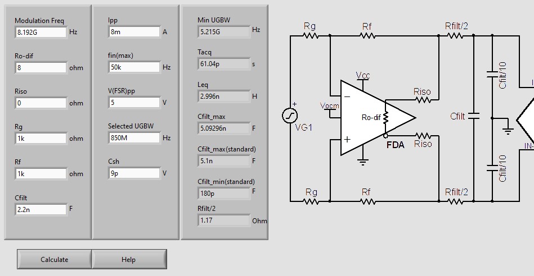Edit the Riso input box

(x=41, y=103)
